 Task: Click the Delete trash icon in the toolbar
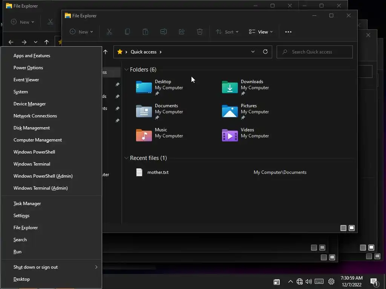tap(200, 32)
